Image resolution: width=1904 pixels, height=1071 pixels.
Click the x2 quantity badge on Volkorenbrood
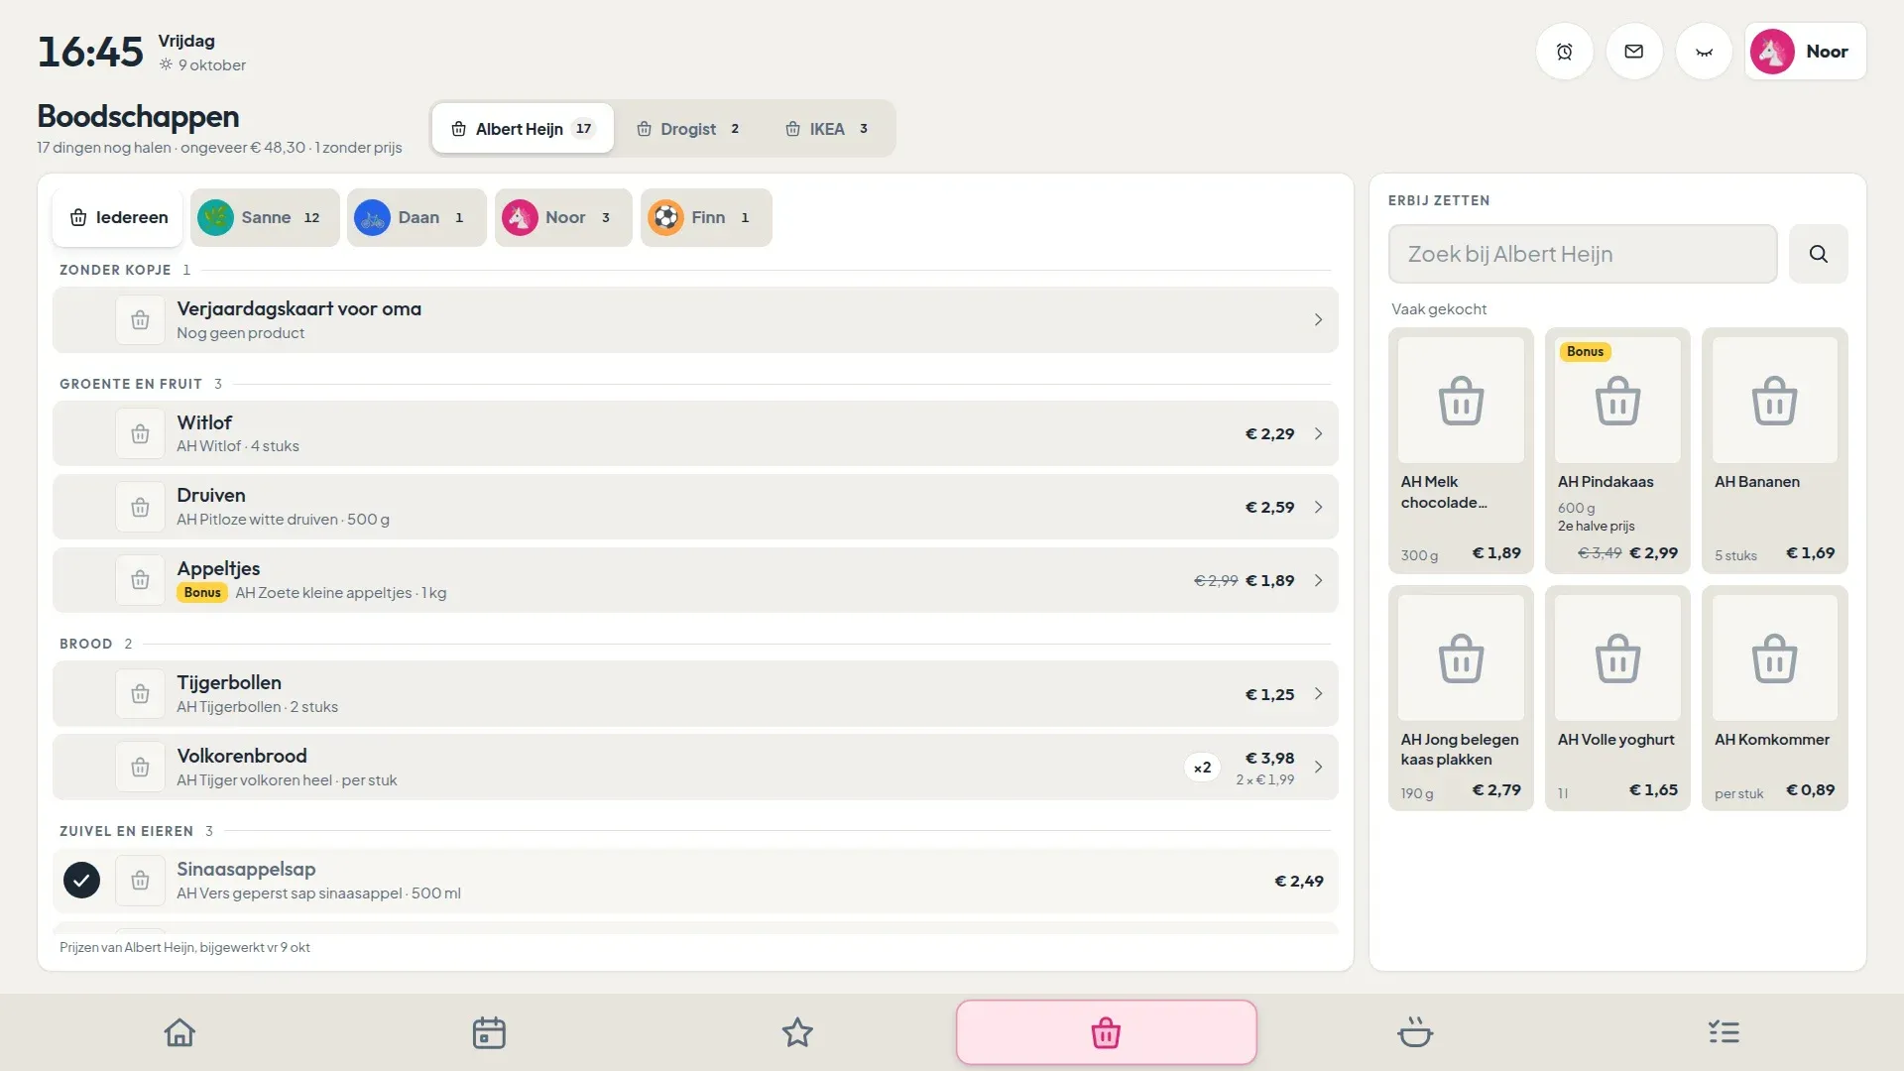[x=1202, y=768]
